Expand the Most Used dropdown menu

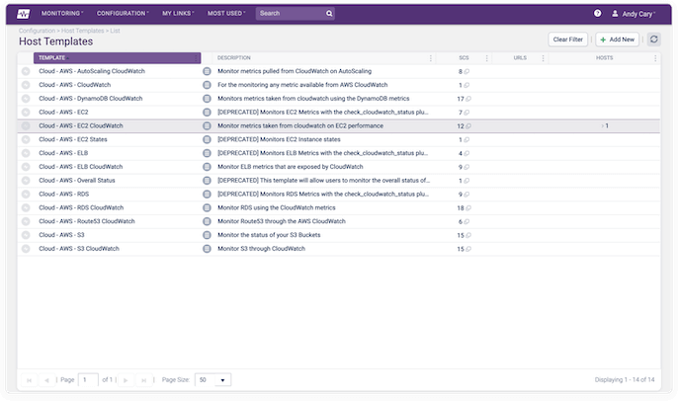coord(226,14)
